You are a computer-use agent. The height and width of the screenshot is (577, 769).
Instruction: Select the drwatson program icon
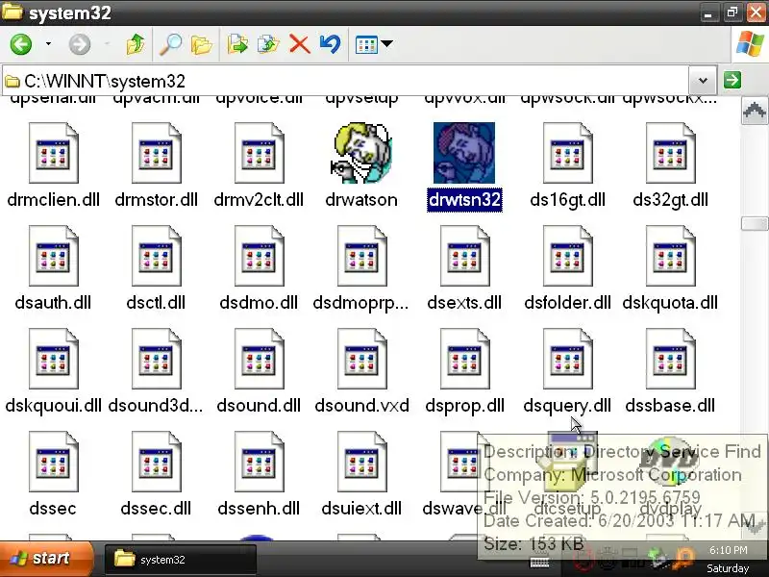[x=361, y=153]
